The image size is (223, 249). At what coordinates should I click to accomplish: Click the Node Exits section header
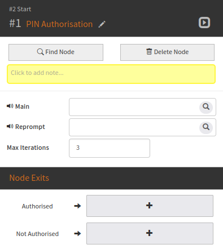tap(29, 178)
